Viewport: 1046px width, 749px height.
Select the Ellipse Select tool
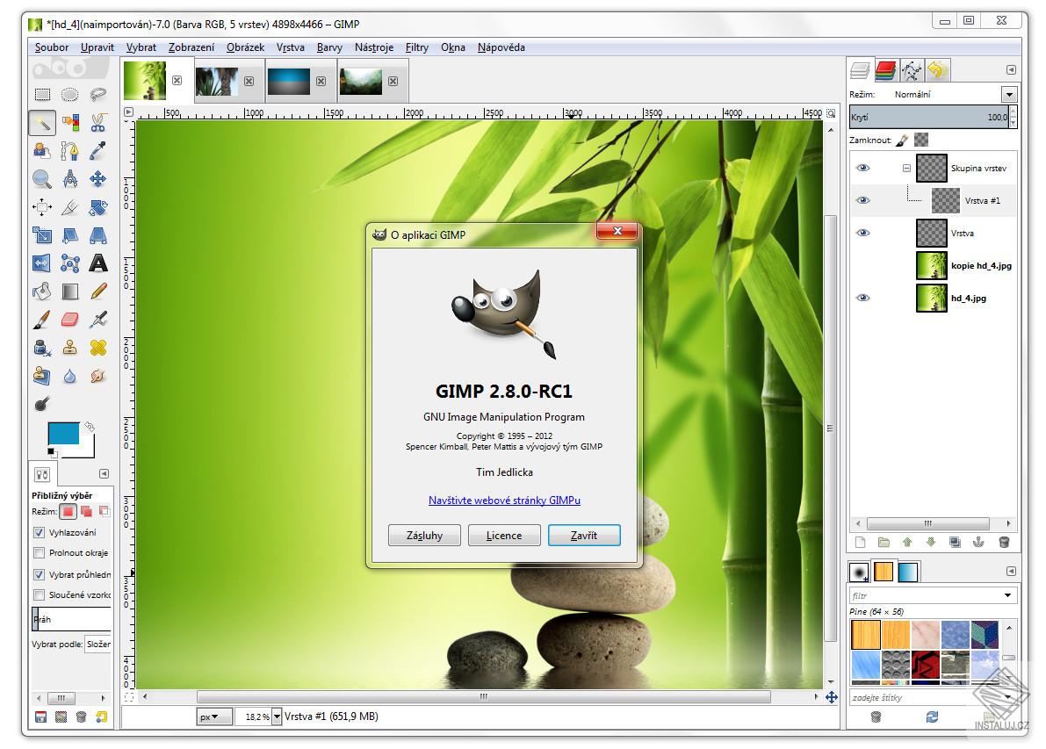70,95
